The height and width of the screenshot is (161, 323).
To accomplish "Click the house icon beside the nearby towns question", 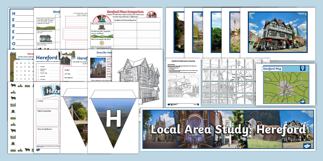I will (102, 27).
